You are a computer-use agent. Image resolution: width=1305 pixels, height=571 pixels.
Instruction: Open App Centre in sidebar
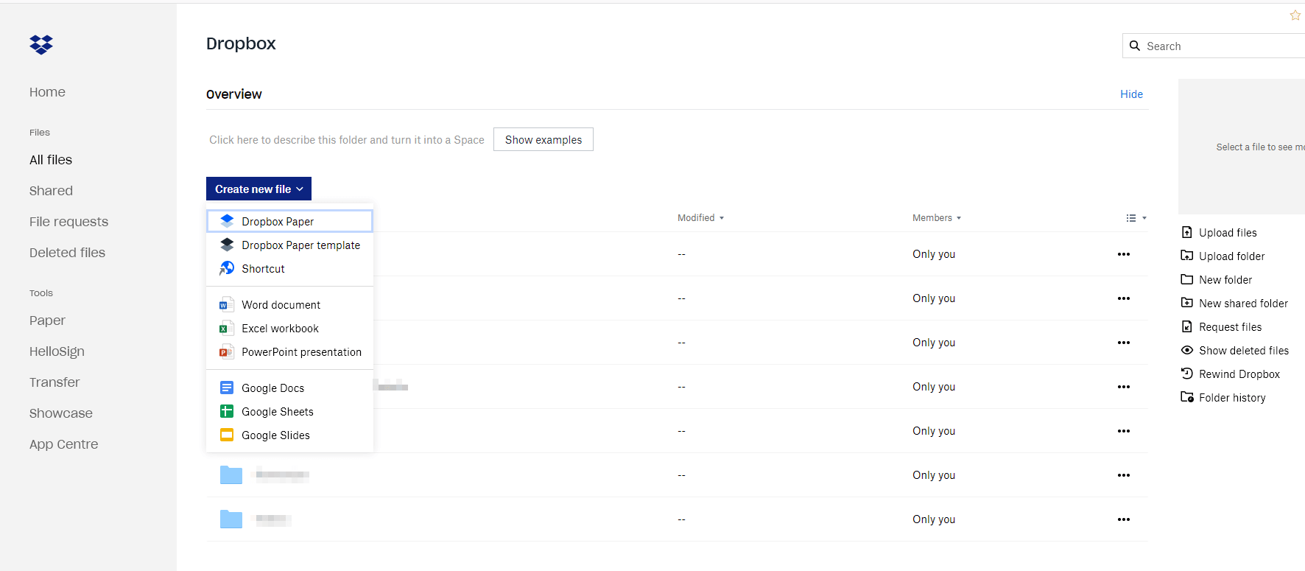point(63,444)
